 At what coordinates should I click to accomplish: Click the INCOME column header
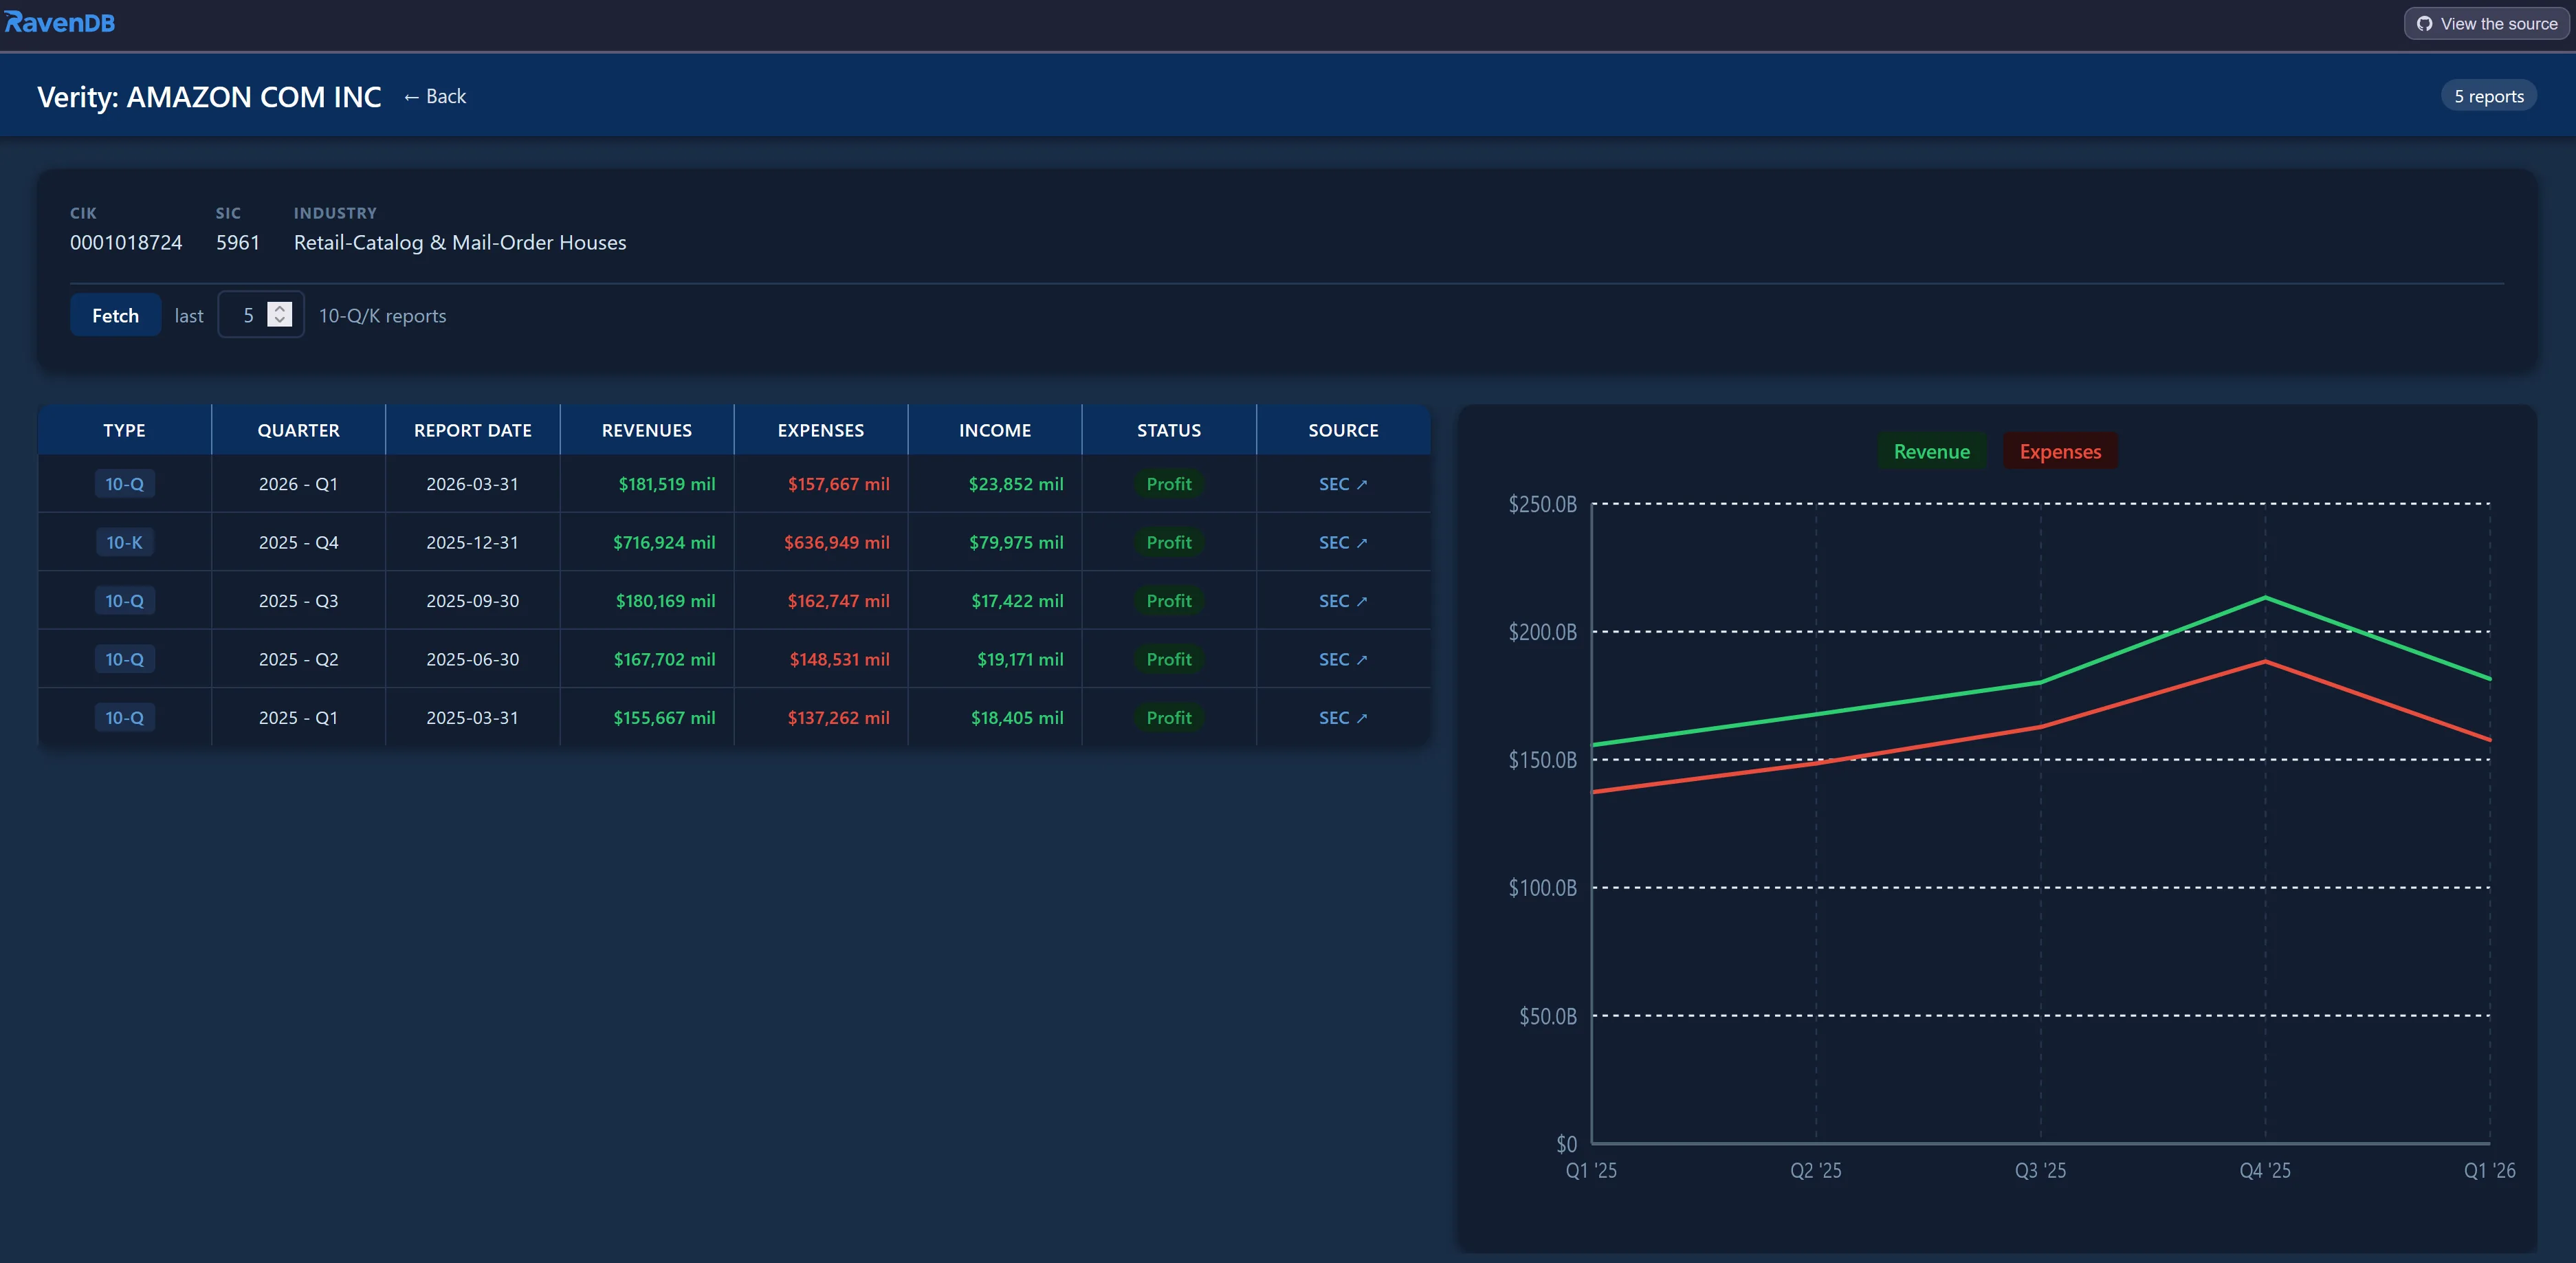(x=994, y=430)
